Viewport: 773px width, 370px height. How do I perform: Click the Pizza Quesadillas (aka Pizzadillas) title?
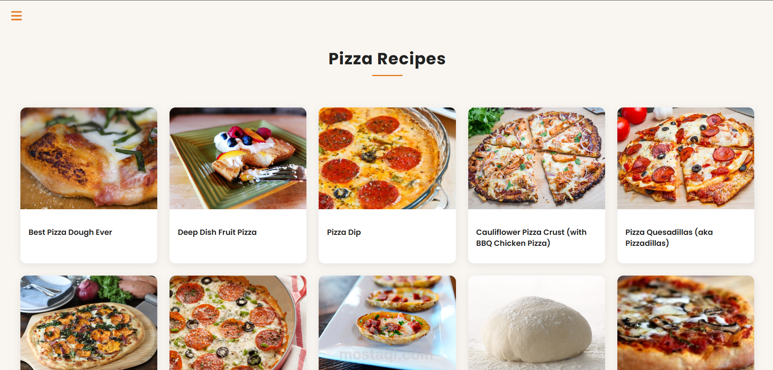click(x=669, y=237)
